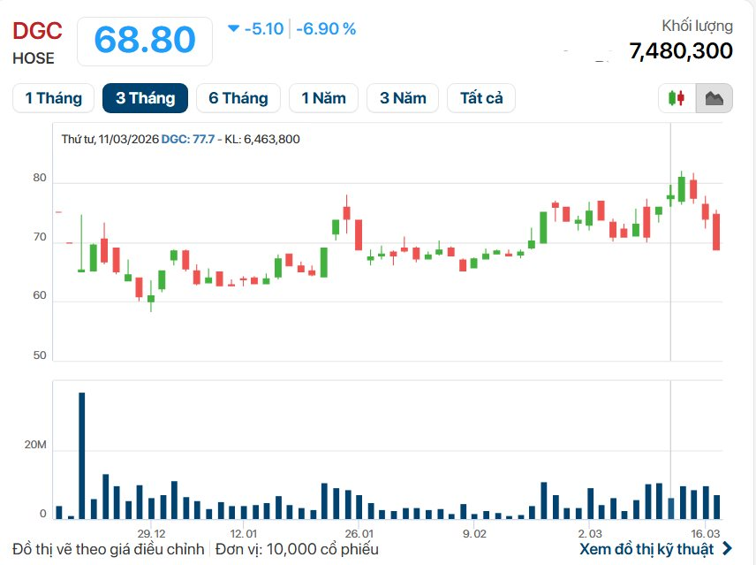Switch to area chart view

click(714, 98)
